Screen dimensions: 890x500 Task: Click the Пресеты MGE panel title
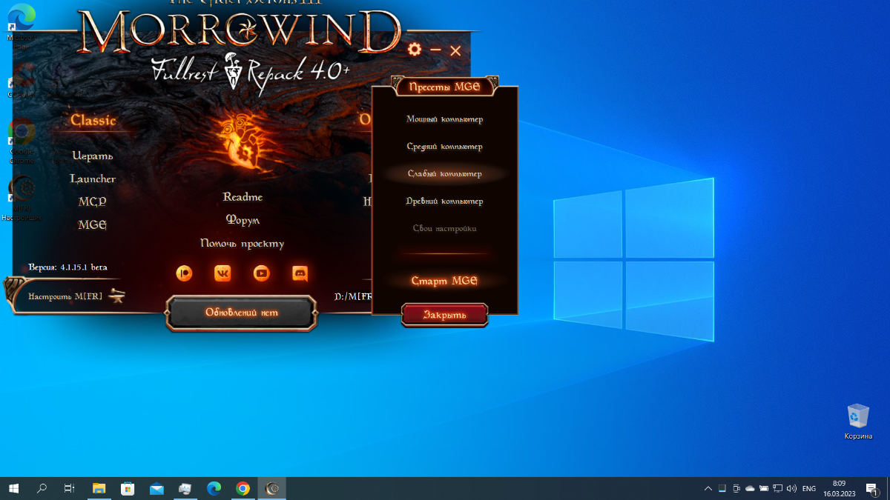[445, 87]
